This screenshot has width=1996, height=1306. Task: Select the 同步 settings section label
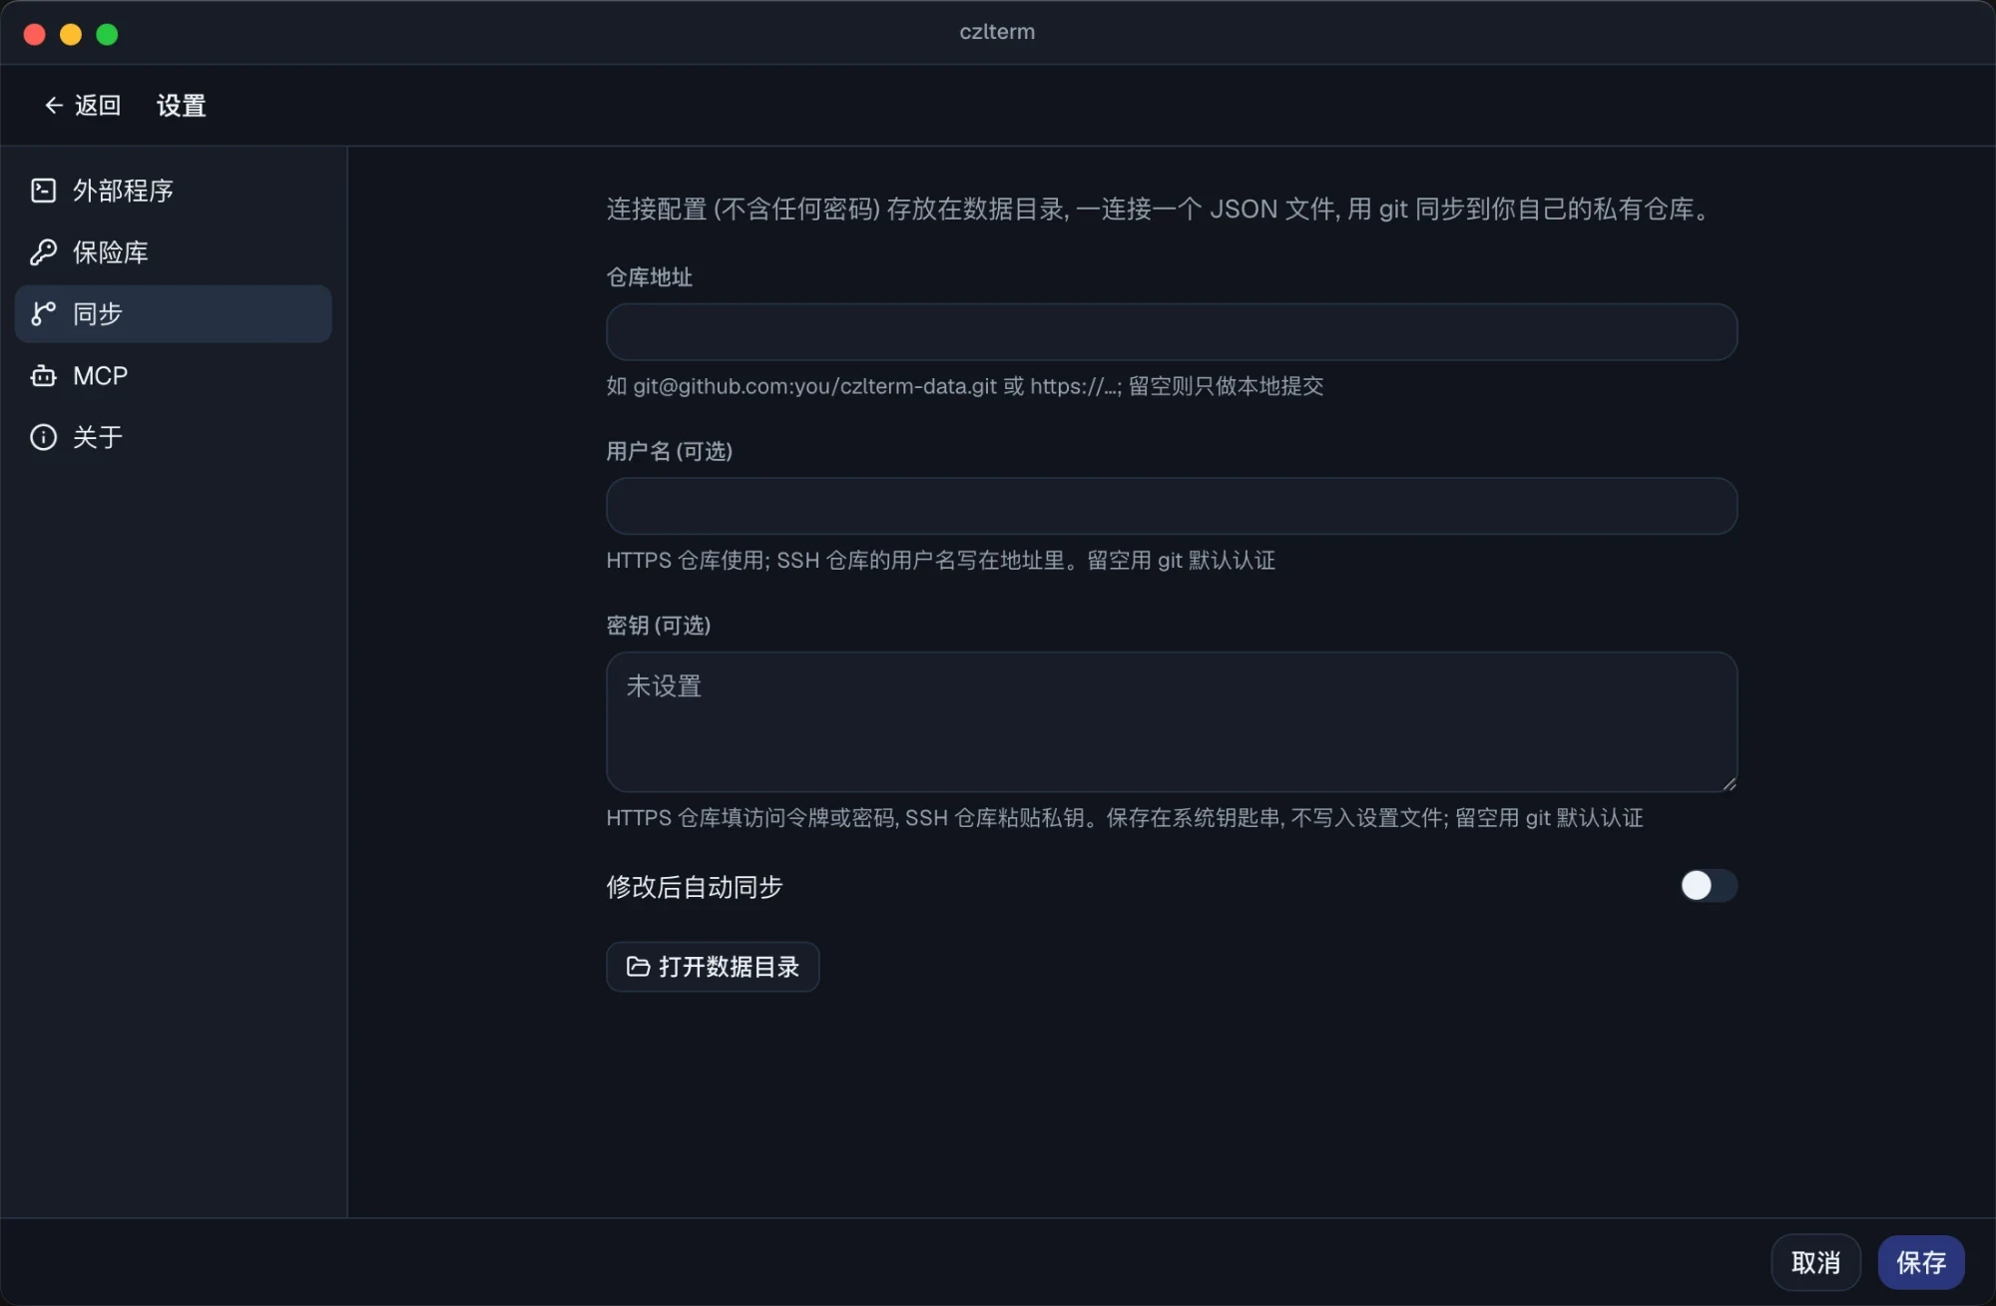(x=98, y=313)
